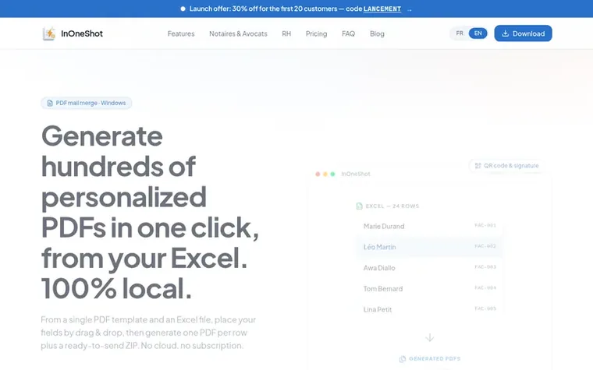This screenshot has height=370, width=593.
Task: Click the FAC-003 invoice code
Action: (x=485, y=267)
